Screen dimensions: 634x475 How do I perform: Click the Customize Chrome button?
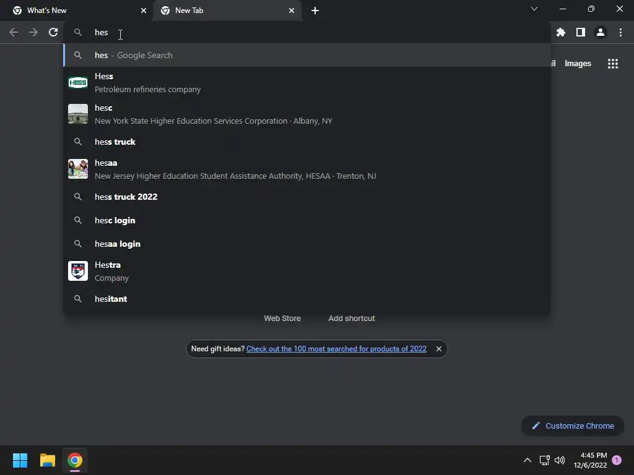[x=573, y=426]
